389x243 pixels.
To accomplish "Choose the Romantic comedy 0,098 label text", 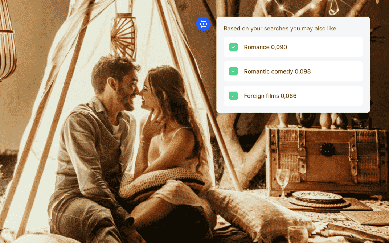I will [x=277, y=71].
